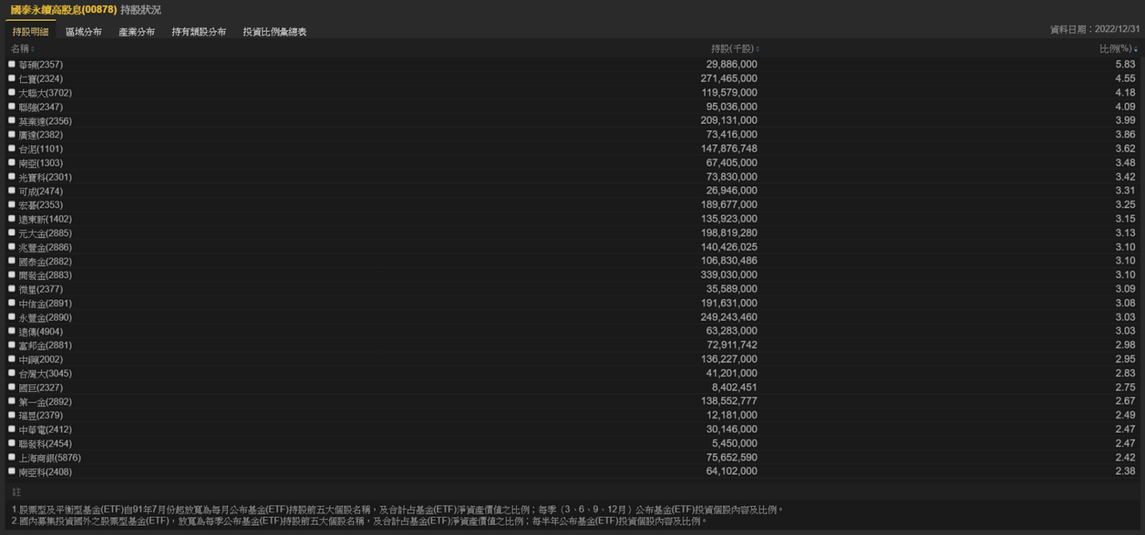Sort by 比例(%) column header

point(1119,49)
